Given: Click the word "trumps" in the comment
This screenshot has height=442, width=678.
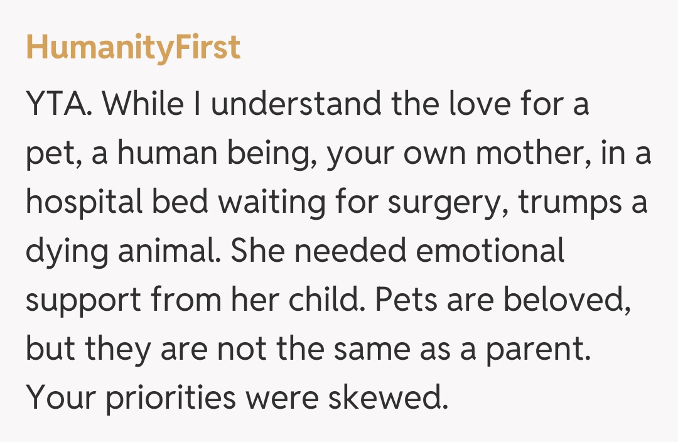Looking at the screenshot, I should click(x=564, y=204).
